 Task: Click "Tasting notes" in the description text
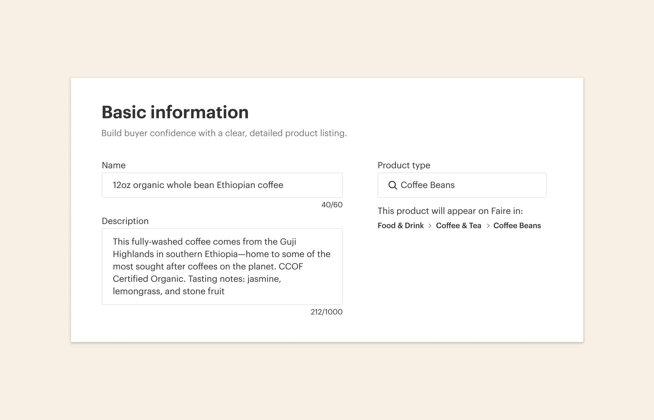coord(216,279)
